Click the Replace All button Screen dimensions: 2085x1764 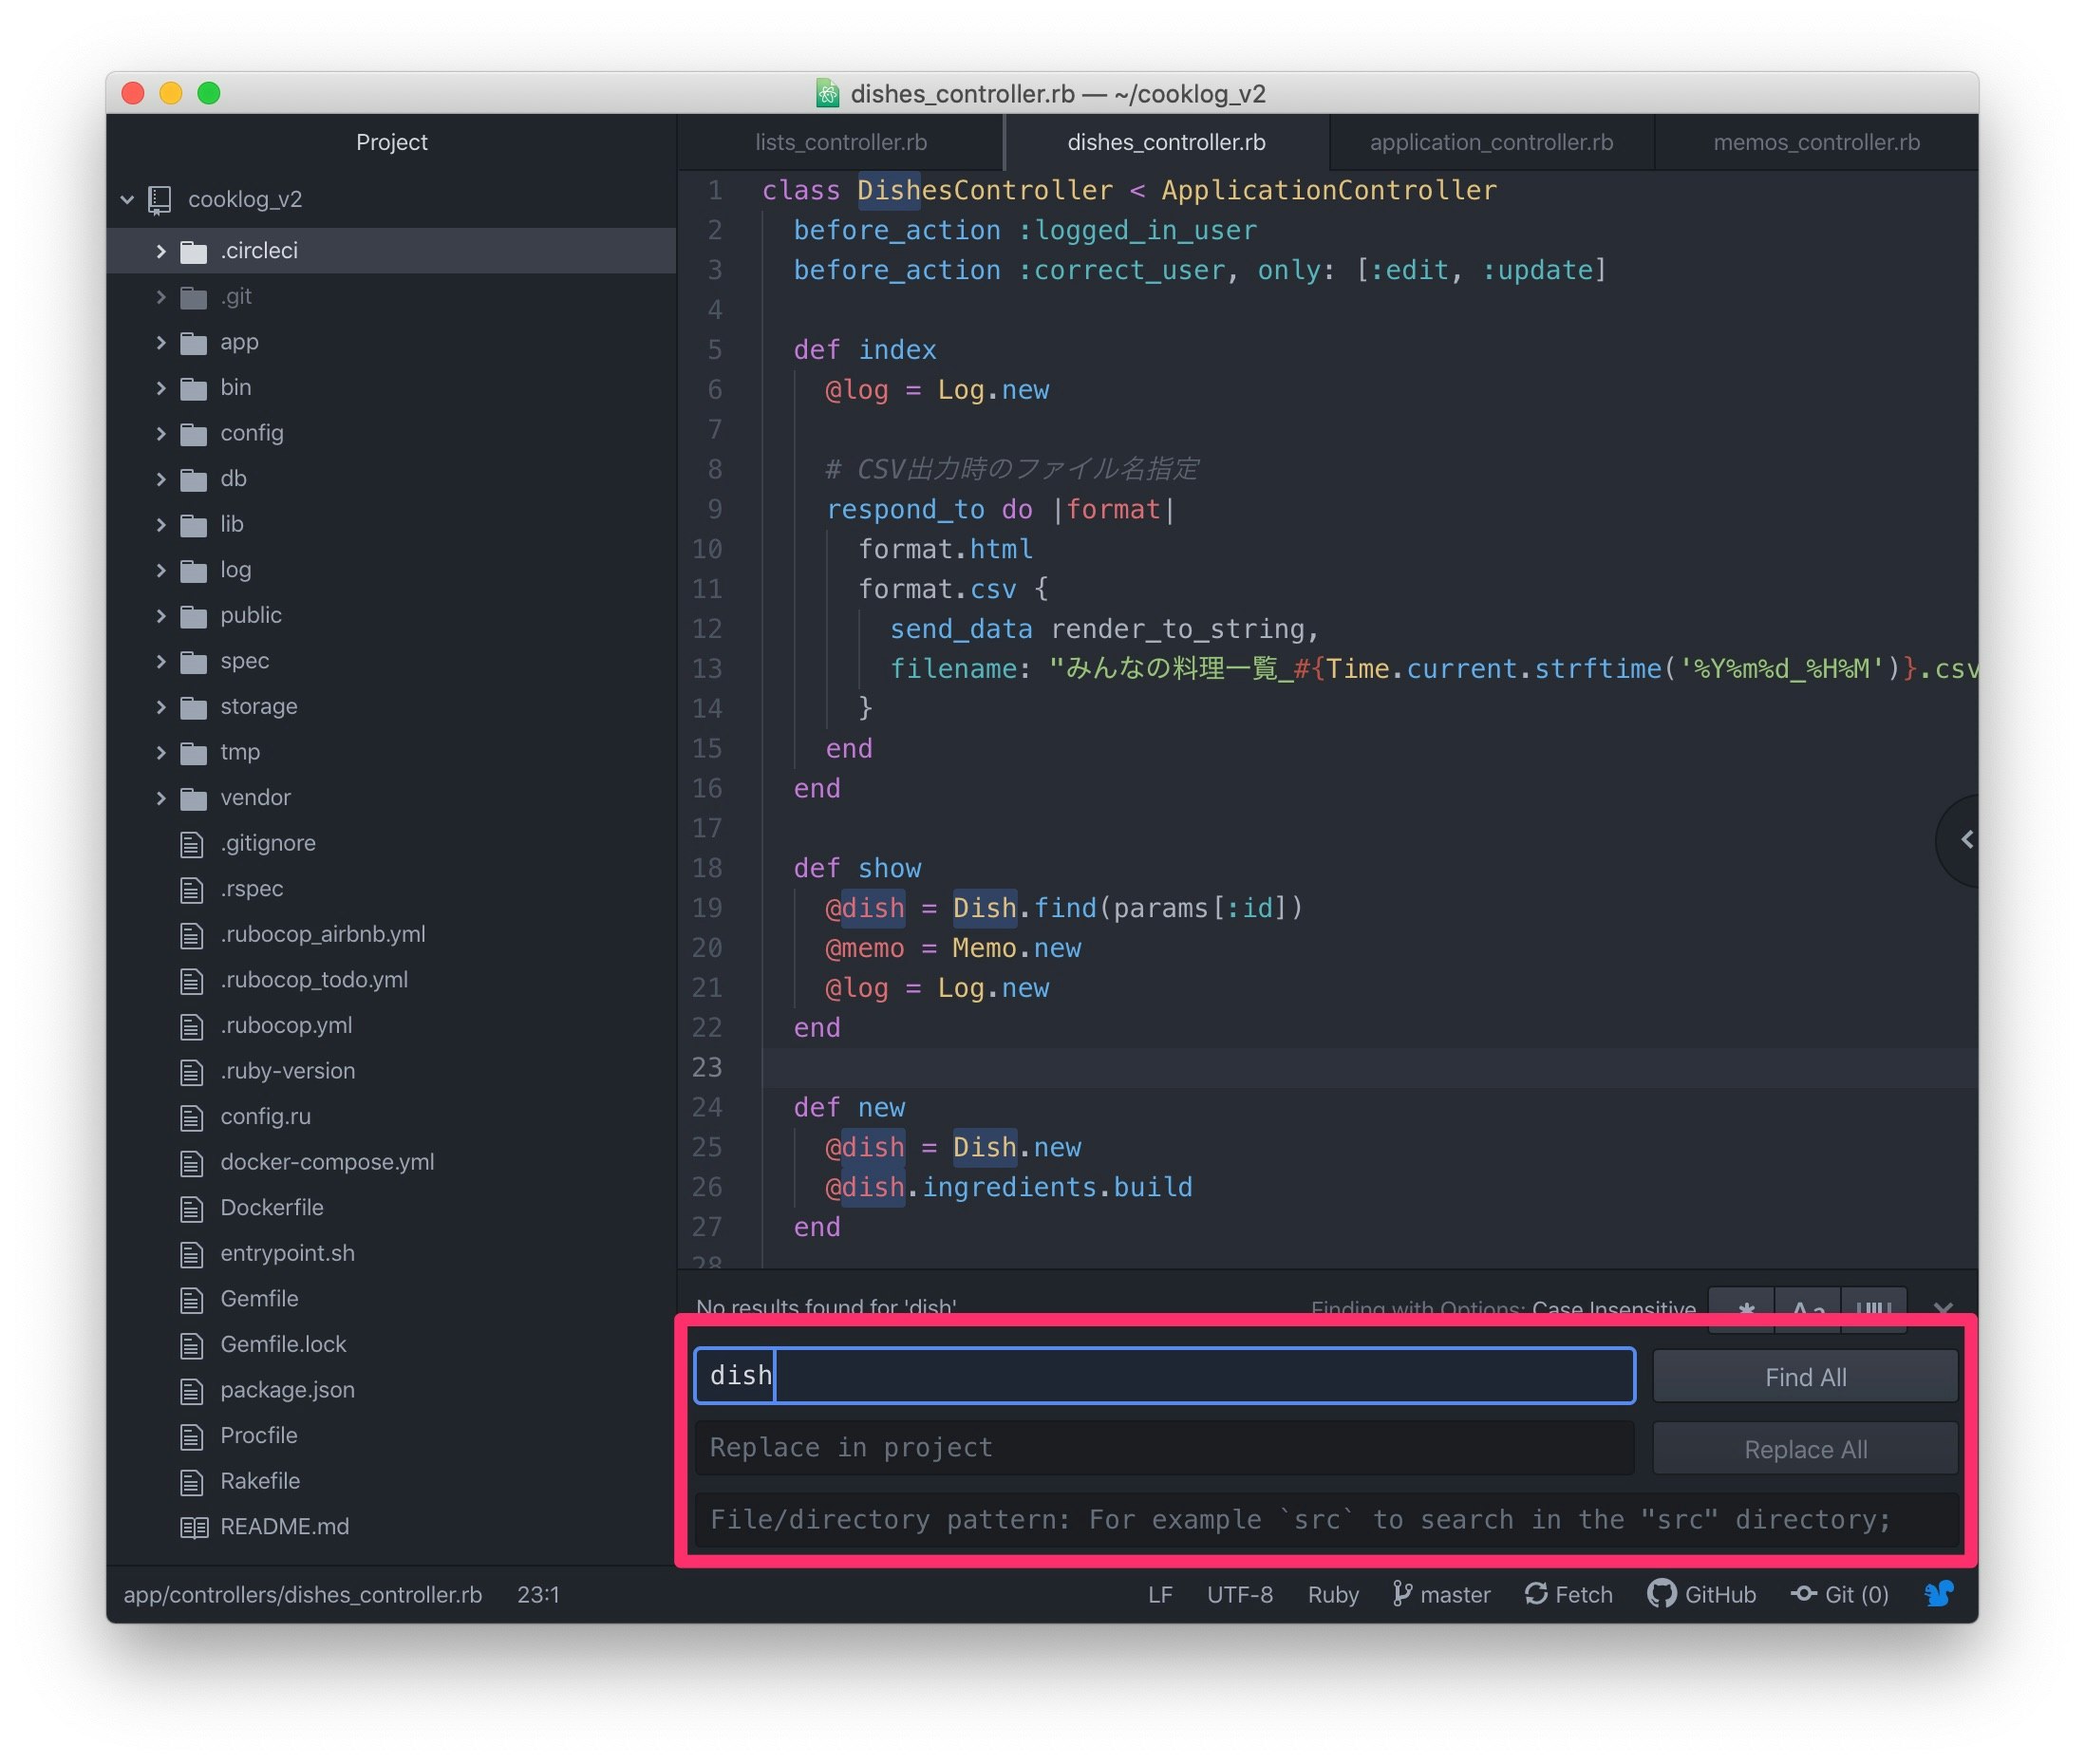pos(1804,1449)
